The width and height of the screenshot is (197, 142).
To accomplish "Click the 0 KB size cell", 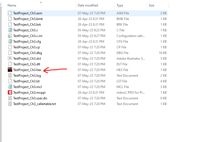I will (x=163, y=98).
